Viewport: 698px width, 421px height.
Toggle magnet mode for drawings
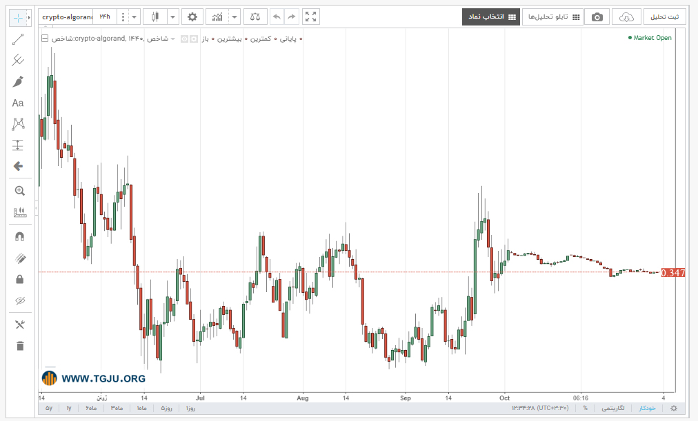(19, 236)
